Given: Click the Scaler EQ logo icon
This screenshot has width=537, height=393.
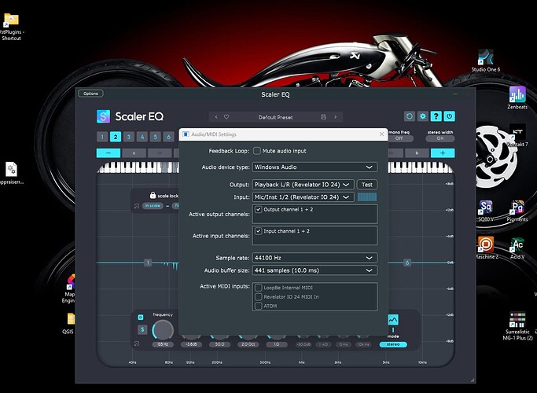Looking at the screenshot, I should click(x=103, y=116).
